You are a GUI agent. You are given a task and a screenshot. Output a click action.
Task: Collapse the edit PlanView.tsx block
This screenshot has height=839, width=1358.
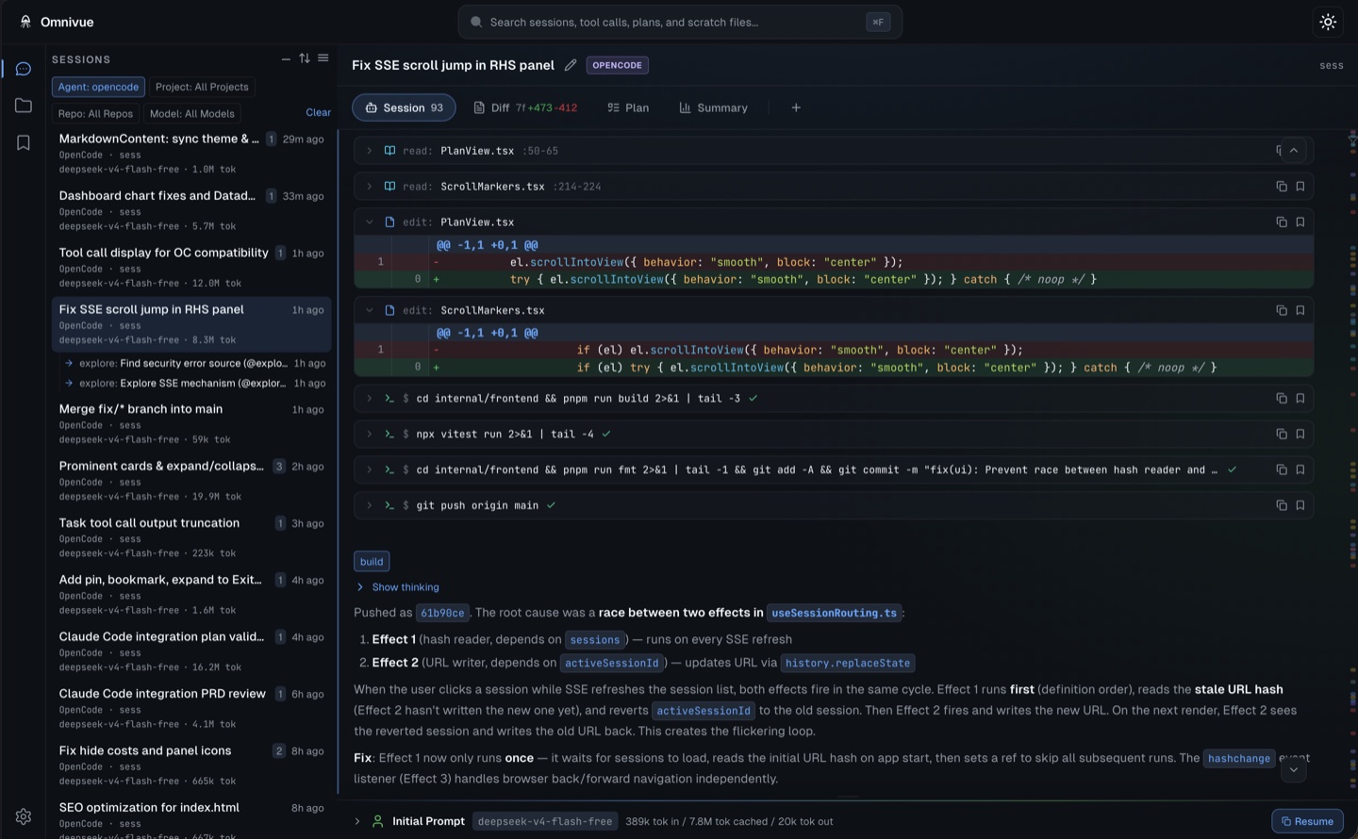(x=370, y=222)
